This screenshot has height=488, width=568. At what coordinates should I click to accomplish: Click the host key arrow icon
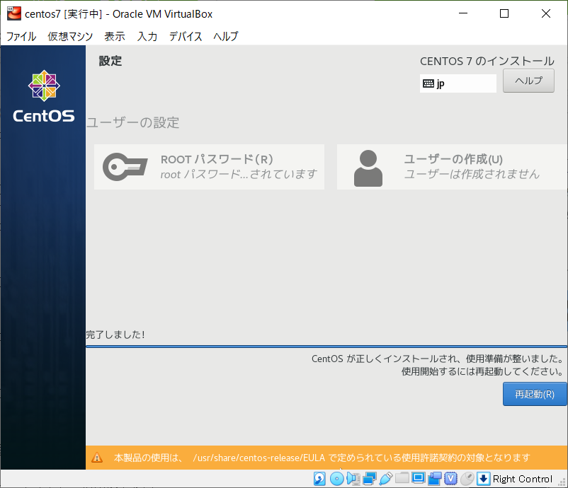tap(483, 479)
